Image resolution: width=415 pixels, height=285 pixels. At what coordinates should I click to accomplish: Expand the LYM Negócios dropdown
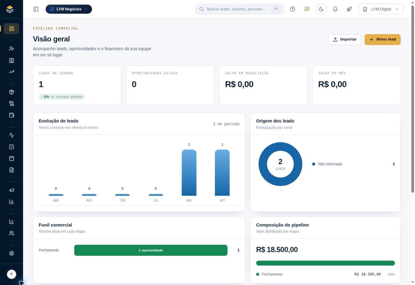[x=69, y=9]
